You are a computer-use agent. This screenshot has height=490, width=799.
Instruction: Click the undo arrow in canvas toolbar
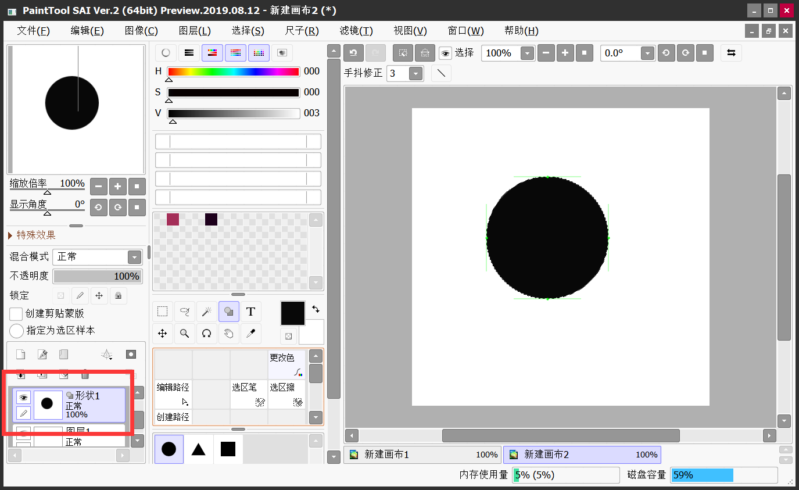(353, 53)
